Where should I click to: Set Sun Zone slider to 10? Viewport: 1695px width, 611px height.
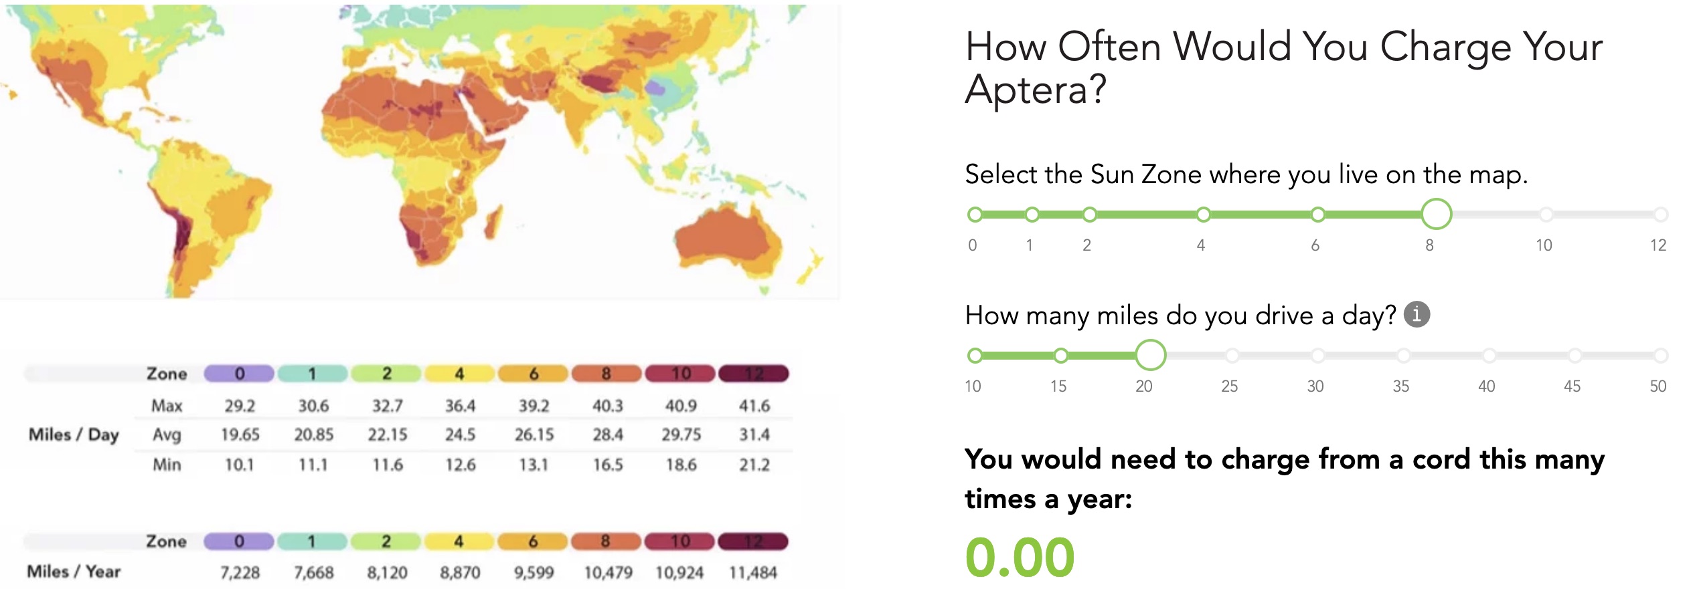[1546, 215]
